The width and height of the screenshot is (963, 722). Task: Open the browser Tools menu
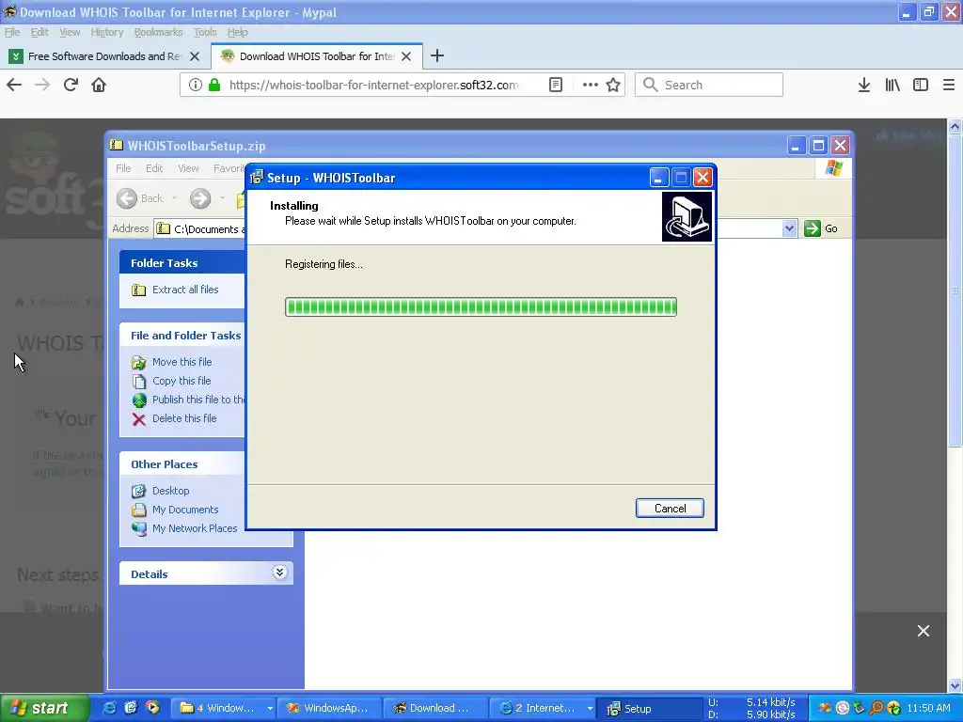[205, 32]
